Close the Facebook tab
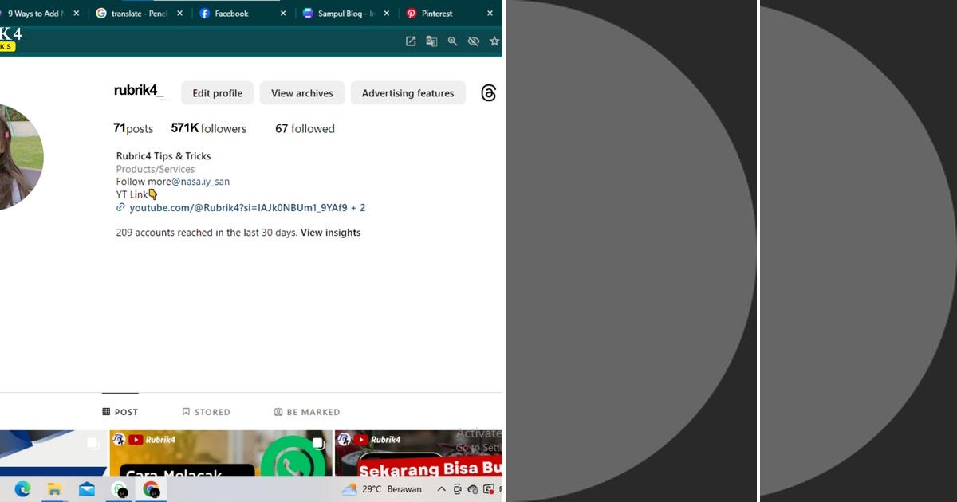This screenshot has height=502, width=957. point(283,14)
